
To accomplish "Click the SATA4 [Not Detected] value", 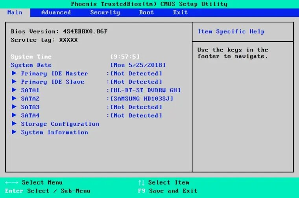I will tap(136, 115).
